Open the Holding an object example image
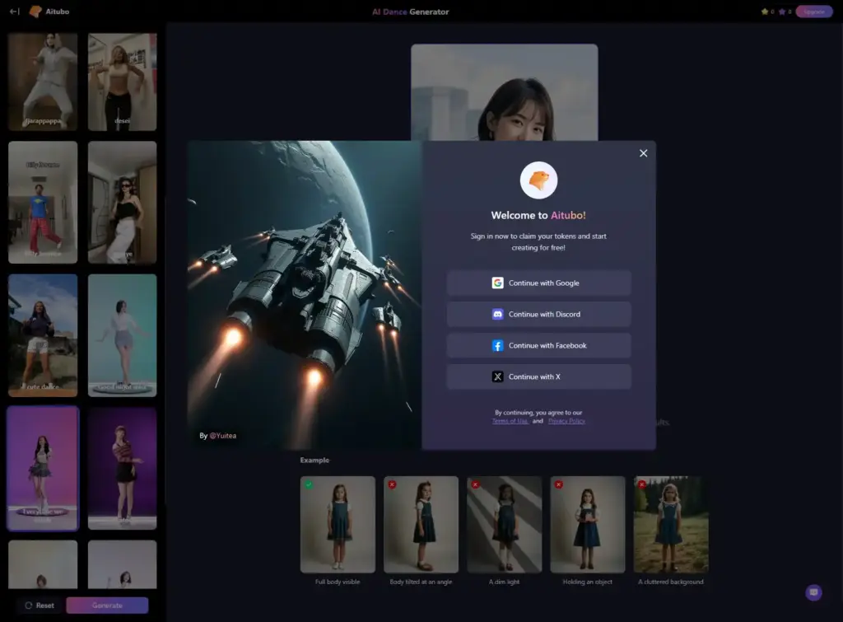Image resolution: width=843 pixels, height=622 pixels. coord(588,525)
